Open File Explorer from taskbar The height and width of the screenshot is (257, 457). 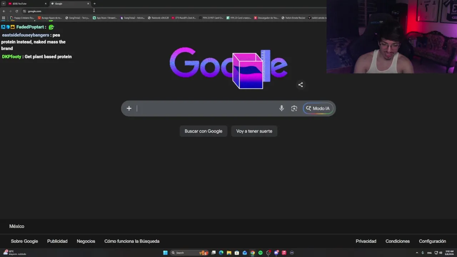(229, 253)
